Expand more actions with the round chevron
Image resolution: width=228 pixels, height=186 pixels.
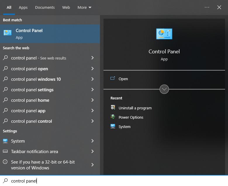(164, 89)
